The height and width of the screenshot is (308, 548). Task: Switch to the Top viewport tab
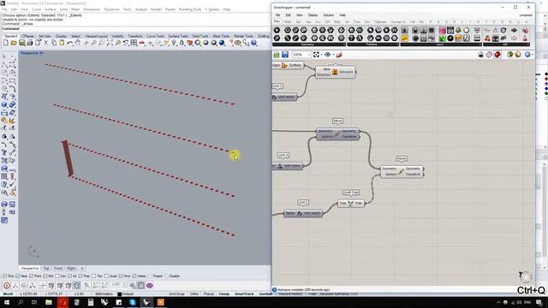[46, 268]
